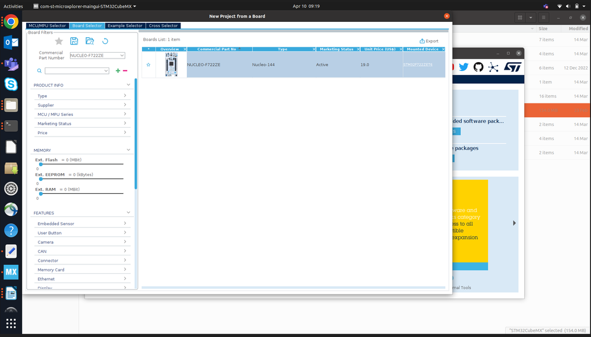Image resolution: width=591 pixels, height=337 pixels.
Task: Sort Files window by Modified column
Action: coord(578,28)
